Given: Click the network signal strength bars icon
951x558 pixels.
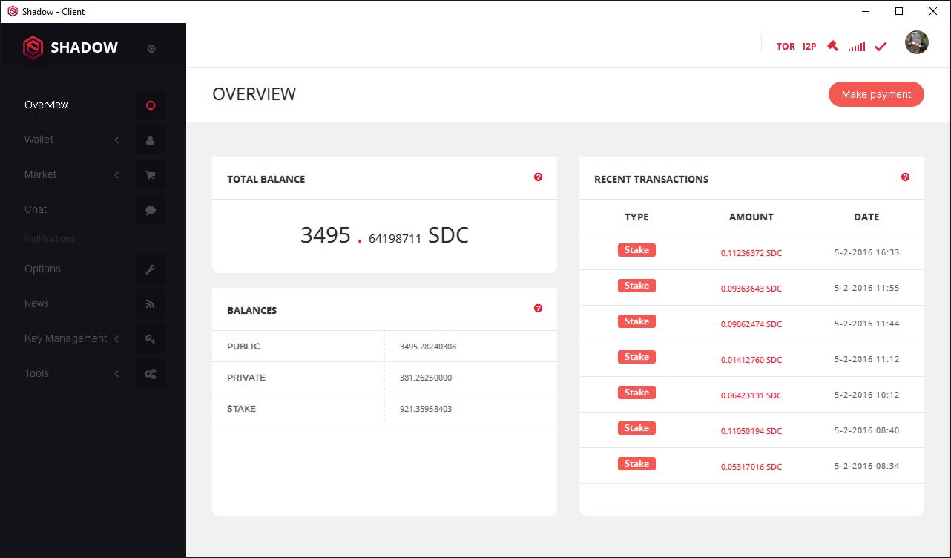Looking at the screenshot, I should click(856, 45).
